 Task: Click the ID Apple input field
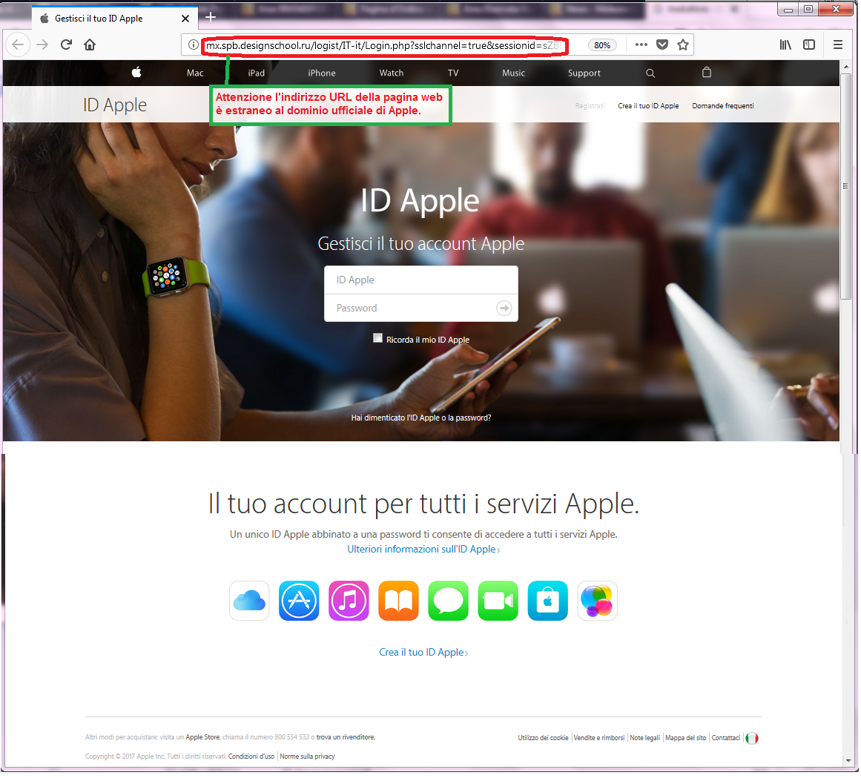[422, 280]
